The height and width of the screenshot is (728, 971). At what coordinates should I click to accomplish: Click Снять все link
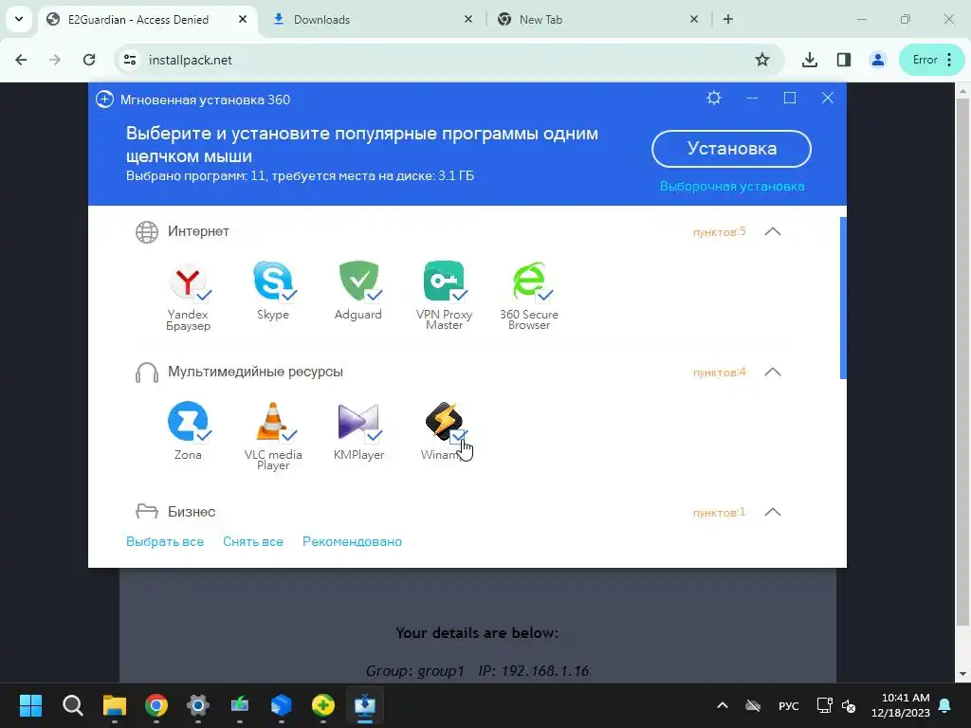tap(252, 541)
